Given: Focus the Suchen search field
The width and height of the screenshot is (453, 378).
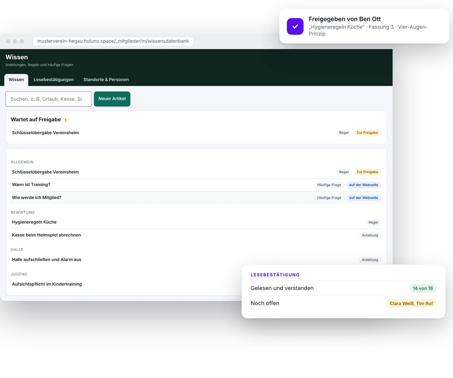Looking at the screenshot, I should coord(48,99).
